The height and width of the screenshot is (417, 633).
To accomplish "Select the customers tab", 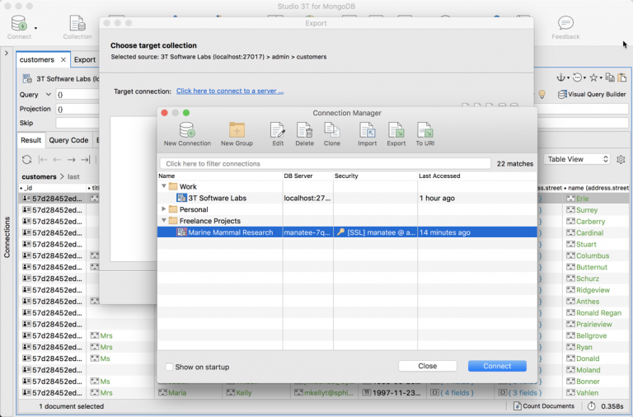I will pos(37,59).
